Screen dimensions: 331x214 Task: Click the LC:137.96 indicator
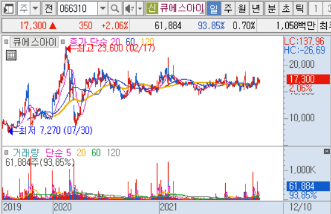click(304, 41)
